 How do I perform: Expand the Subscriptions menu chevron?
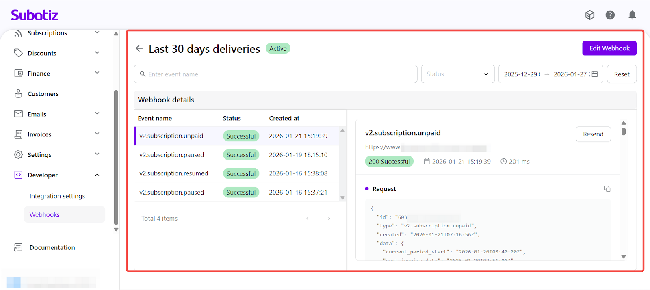97,32
